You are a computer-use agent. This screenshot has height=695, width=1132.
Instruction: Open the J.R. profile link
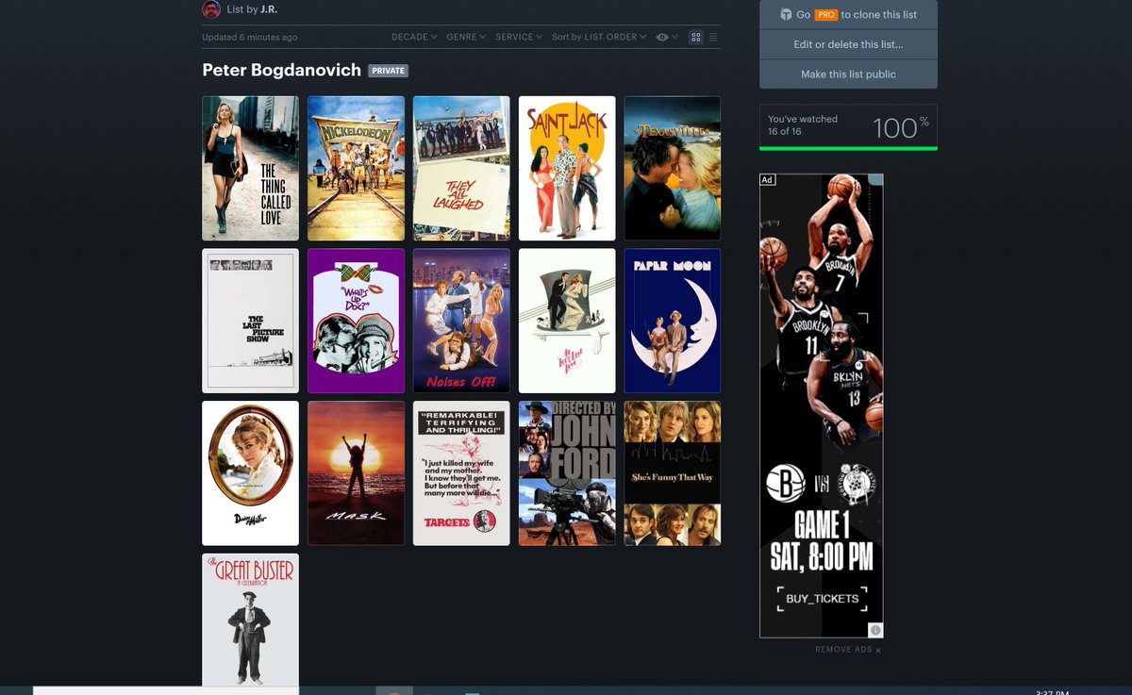coord(269,9)
